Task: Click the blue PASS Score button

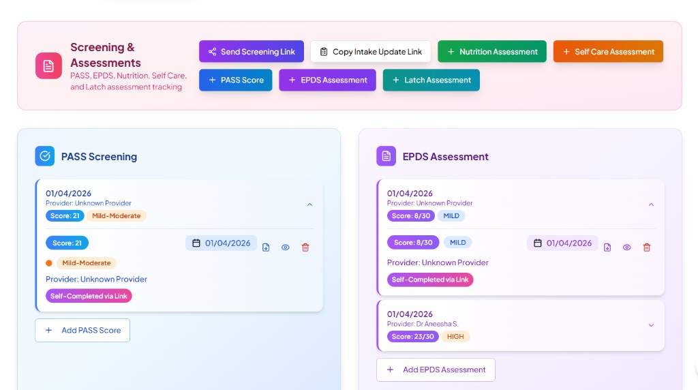Action: click(x=235, y=80)
